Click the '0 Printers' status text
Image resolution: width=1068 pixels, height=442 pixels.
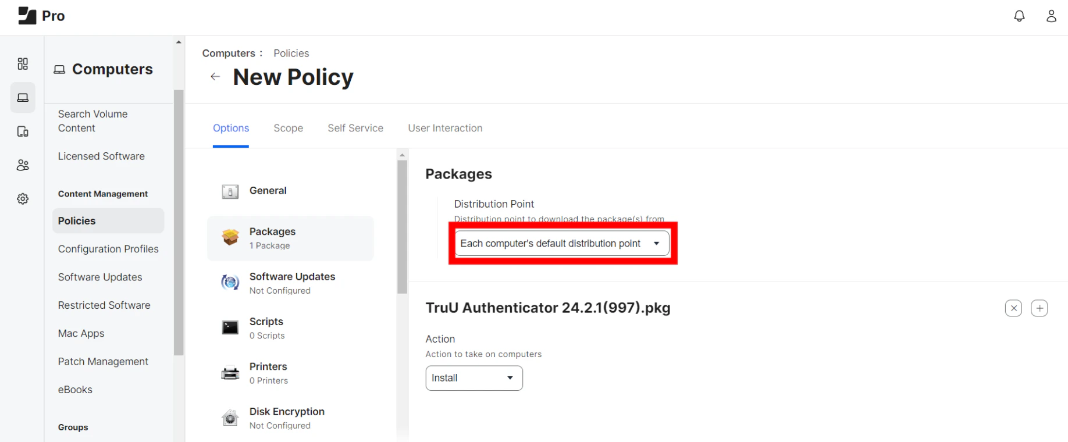pyautogui.click(x=269, y=381)
